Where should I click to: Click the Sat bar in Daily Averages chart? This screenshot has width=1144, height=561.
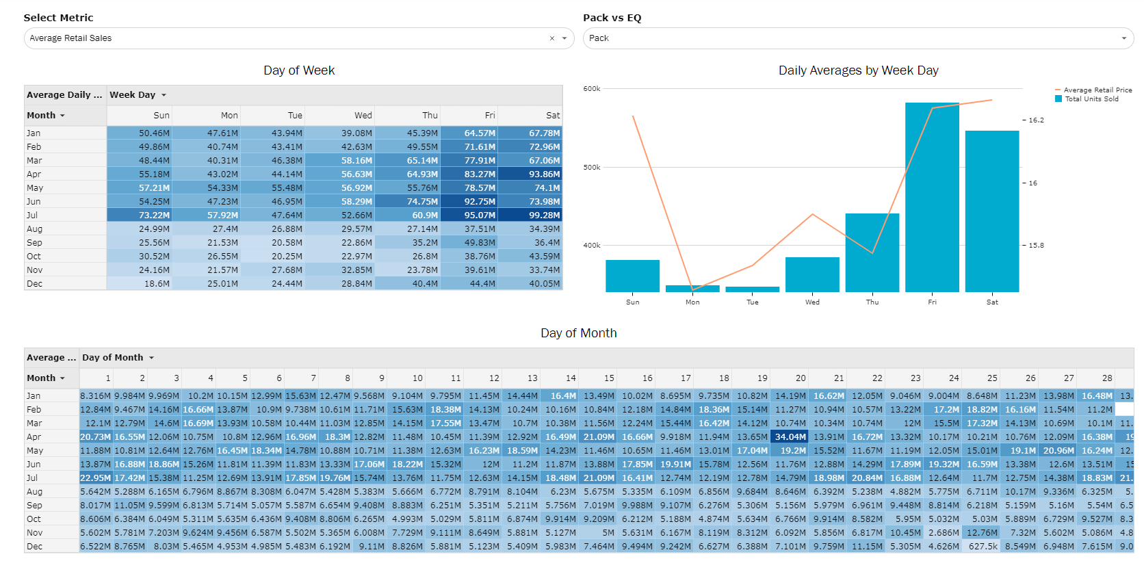(991, 212)
